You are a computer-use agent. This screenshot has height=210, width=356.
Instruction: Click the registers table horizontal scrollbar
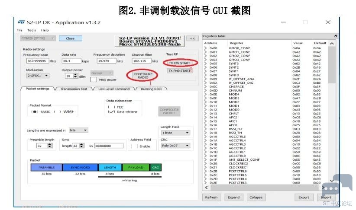(265, 188)
